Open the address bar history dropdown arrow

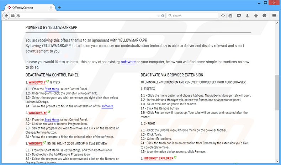click(x=158, y=16)
